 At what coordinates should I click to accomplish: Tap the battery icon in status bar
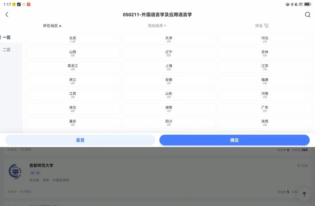(307, 4)
